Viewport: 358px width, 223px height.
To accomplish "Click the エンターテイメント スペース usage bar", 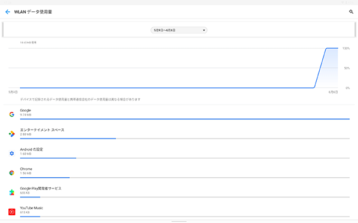I will (x=185, y=139).
